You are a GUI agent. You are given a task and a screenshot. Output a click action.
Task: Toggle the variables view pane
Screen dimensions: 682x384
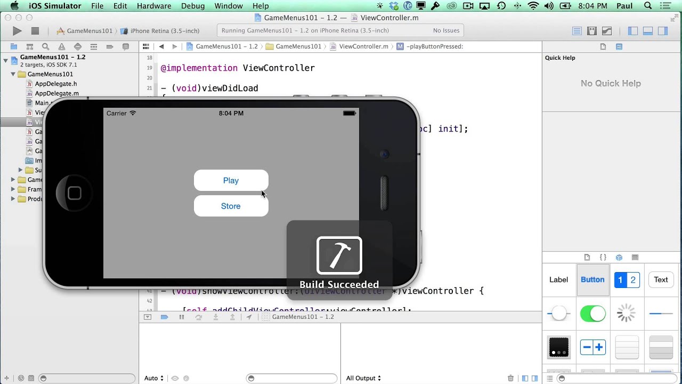[525, 378]
